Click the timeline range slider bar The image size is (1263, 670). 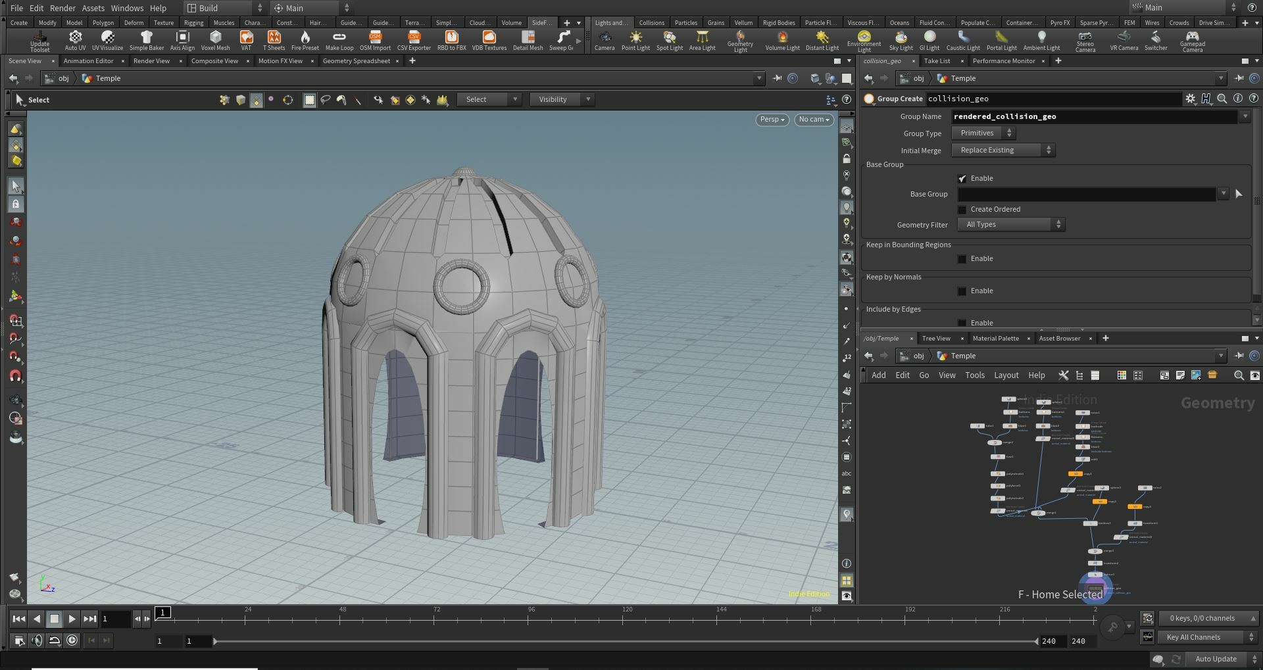[x=625, y=641]
